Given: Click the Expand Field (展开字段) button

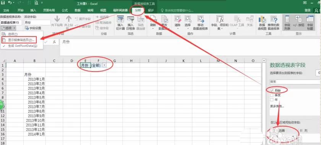Looking at the screenshot, I should coord(83,19).
